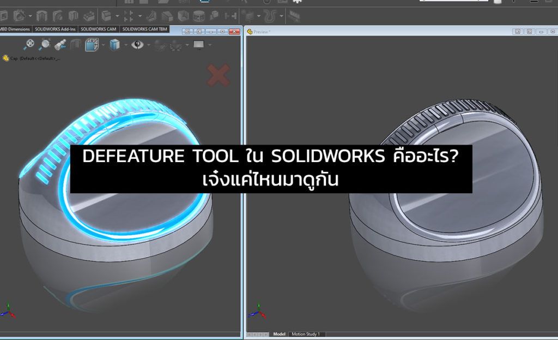Screen dimensions: 558x340
Task: Select the Wrap feature icon
Action: point(199,16)
